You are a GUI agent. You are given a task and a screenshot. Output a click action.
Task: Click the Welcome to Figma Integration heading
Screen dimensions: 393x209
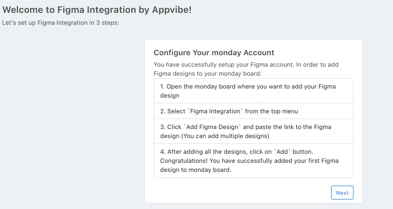tap(97, 10)
